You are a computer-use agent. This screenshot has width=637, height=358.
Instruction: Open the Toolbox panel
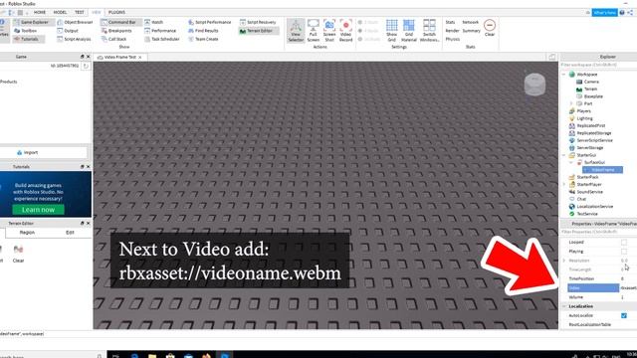point(25,31)
